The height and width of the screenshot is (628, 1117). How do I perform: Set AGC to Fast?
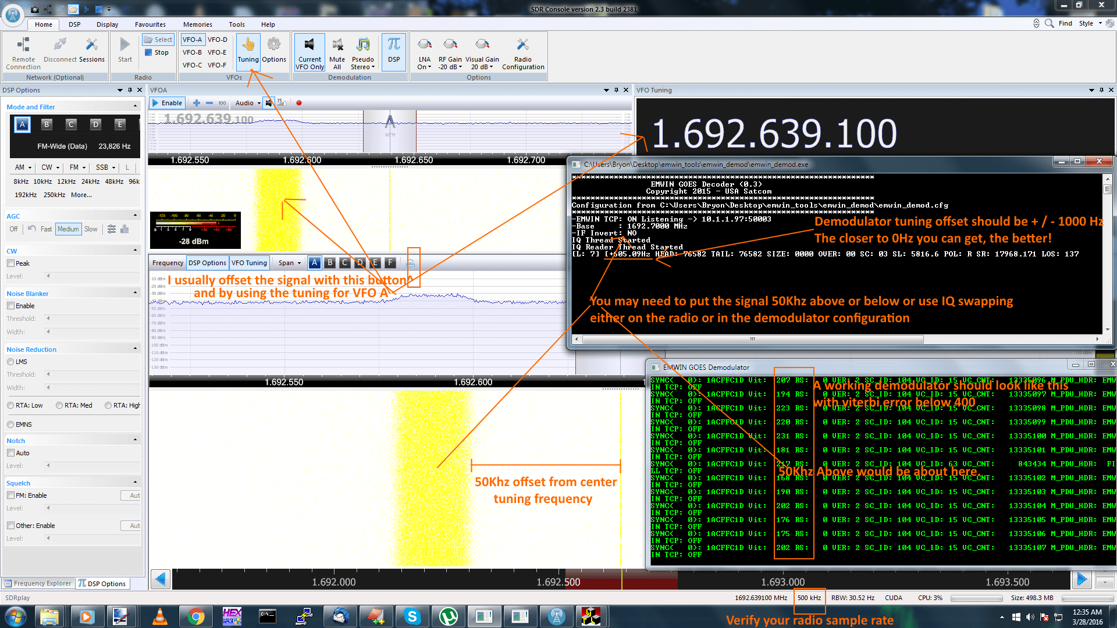coord(46,229)
